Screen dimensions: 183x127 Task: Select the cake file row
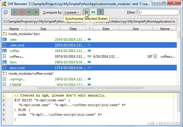[x=89, y=40]
